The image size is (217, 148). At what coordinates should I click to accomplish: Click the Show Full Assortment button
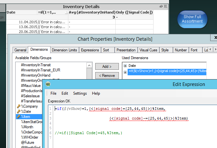(x=193, y=19)
